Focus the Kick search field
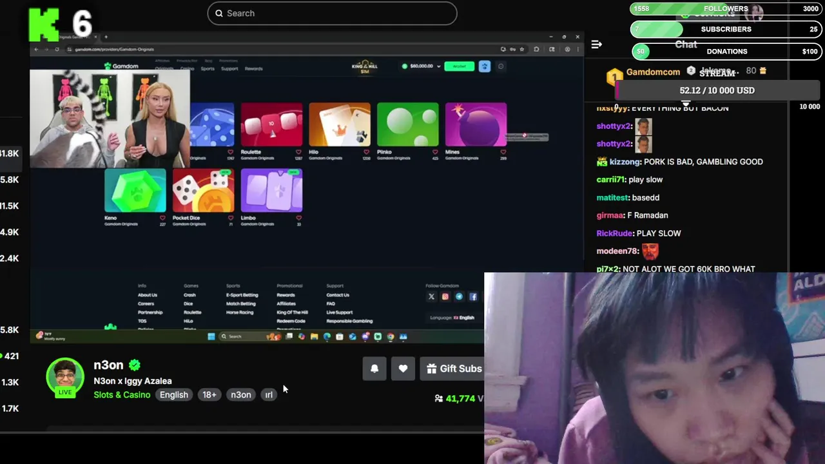The height and width of the screenshot is (464, 825). click(332, 13)
